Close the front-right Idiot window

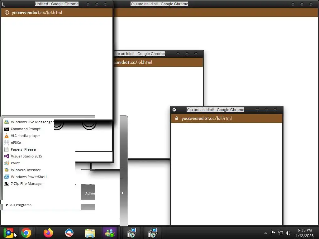click(x=275, y=110)
